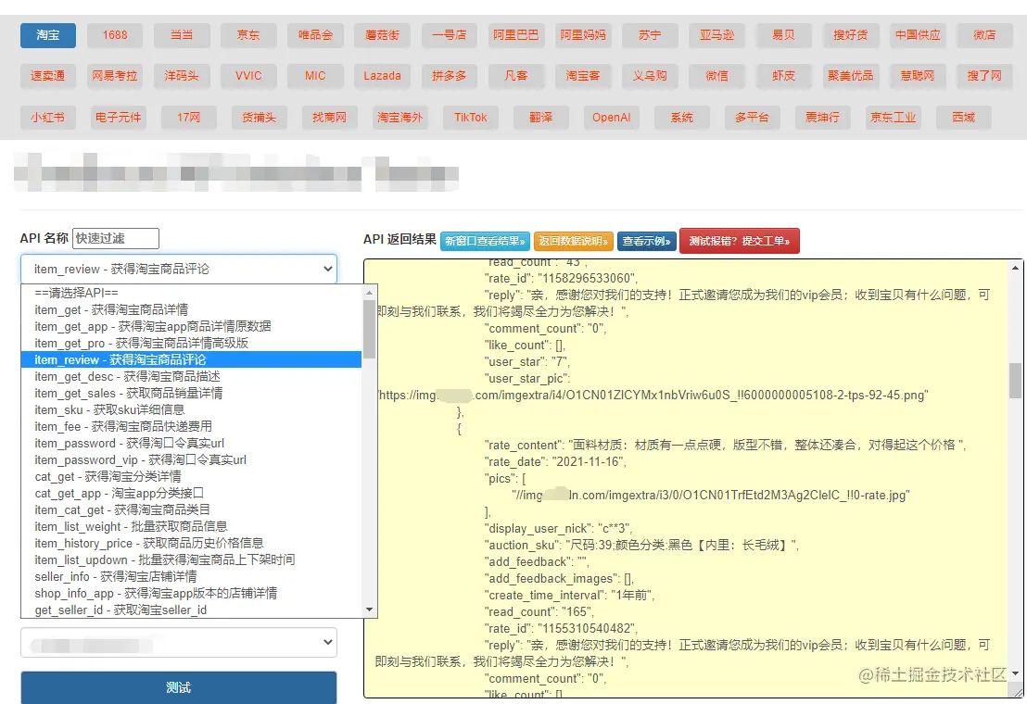Click the result panel scrollbar thumb
The image size is (1027, 704).
1015,380
